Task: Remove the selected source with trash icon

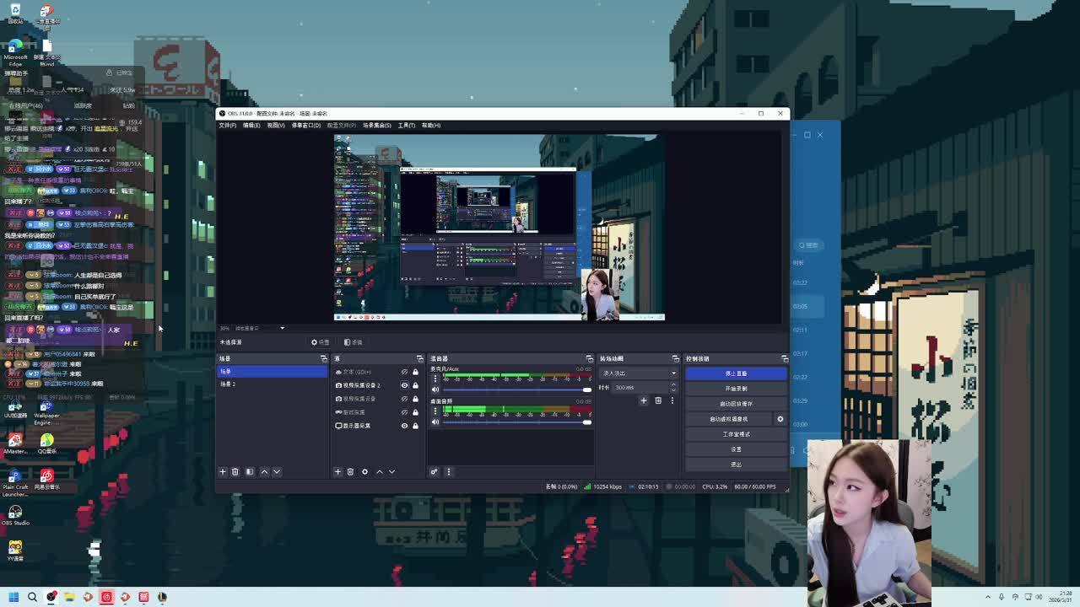Action: (x=350, y=472)
